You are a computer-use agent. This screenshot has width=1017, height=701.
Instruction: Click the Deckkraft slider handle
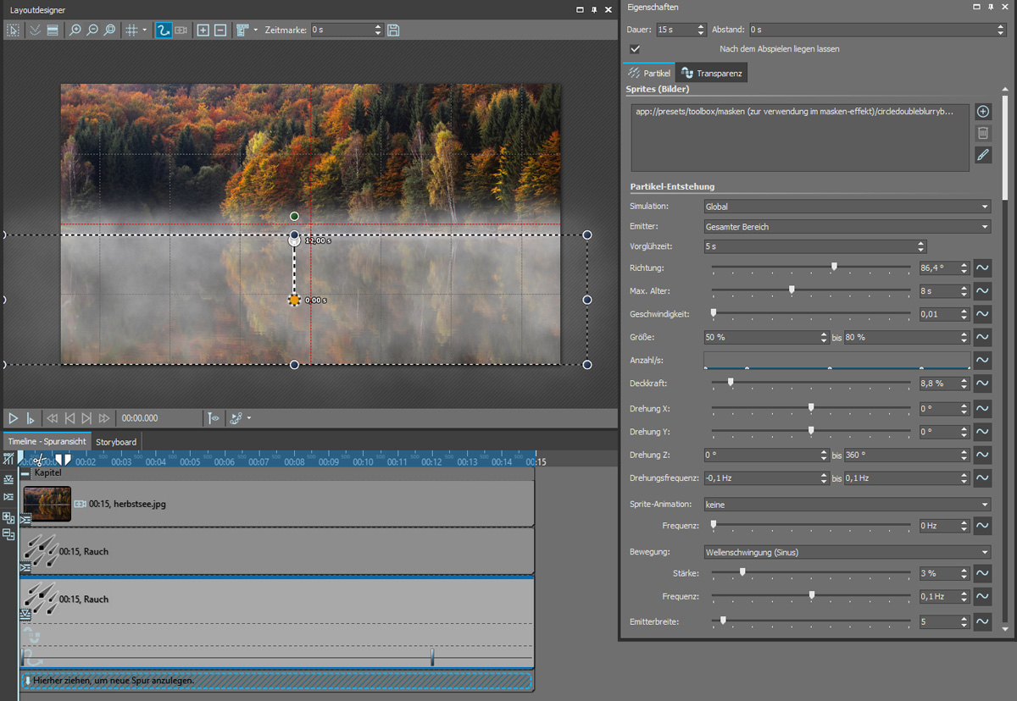click(x=731, y=384)
